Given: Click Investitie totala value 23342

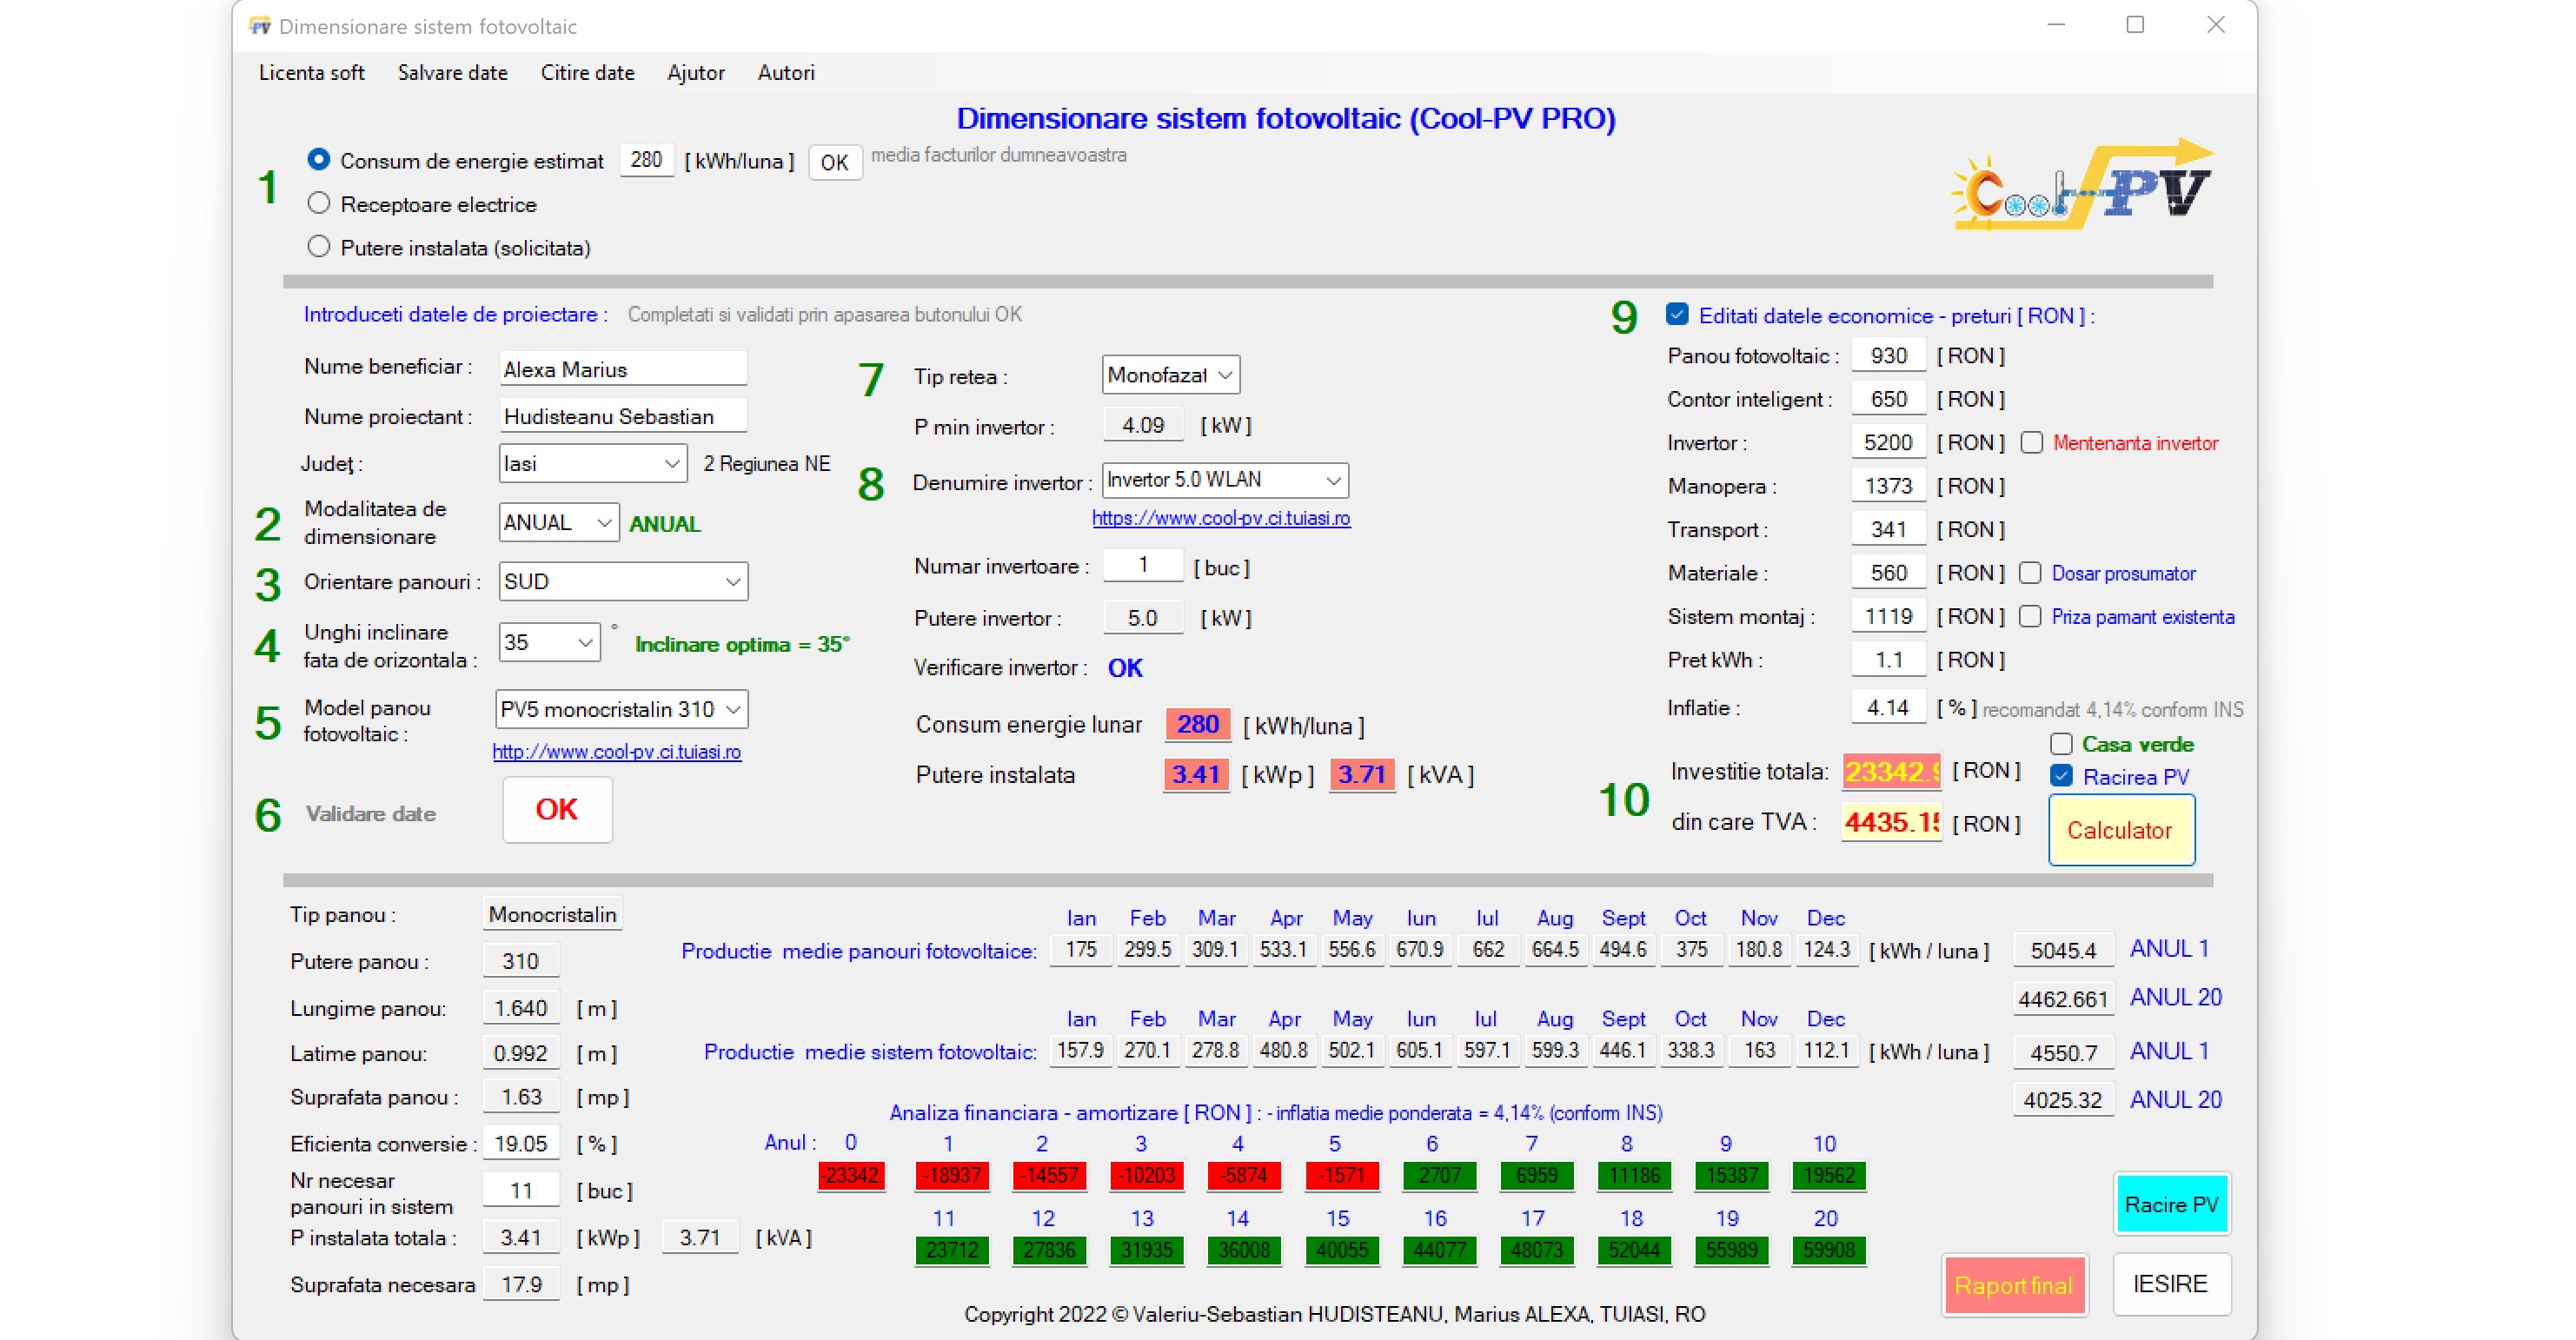Looking at the screenshot, I should [x=1891, y=771].
